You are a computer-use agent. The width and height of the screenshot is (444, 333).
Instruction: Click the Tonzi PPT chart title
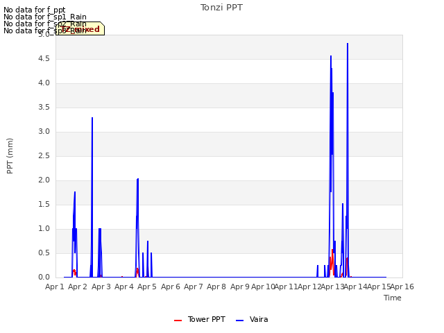(x=221, y=8)
